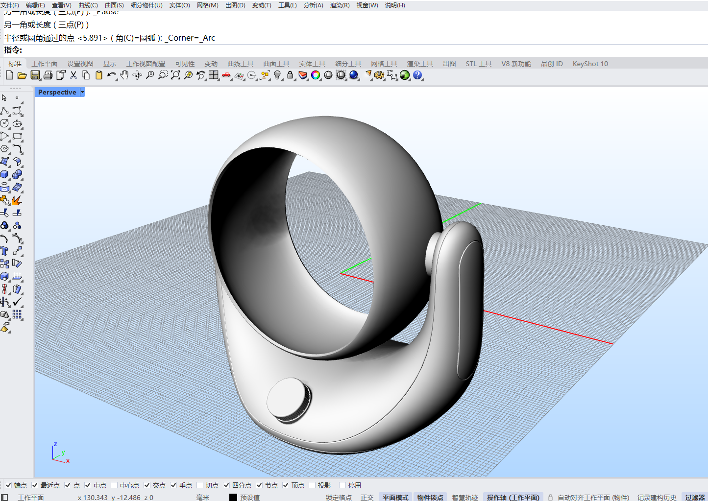Enable the 中心点 osnap checkbox
The width and height of the screenshot is (708, 501).
coord(114,485)
